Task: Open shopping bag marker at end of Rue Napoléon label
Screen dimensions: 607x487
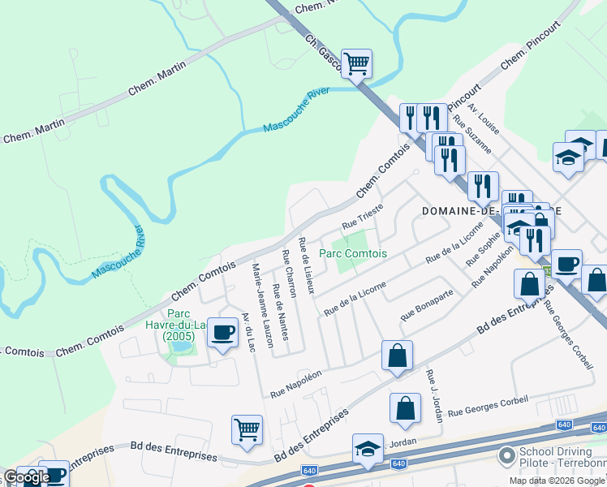Action: [x=530, y=285]
